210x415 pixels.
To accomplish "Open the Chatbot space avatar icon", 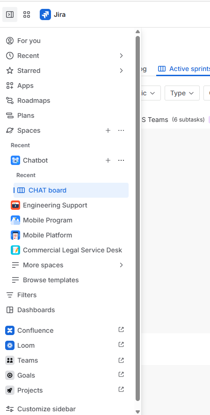I will click(15, 160).
